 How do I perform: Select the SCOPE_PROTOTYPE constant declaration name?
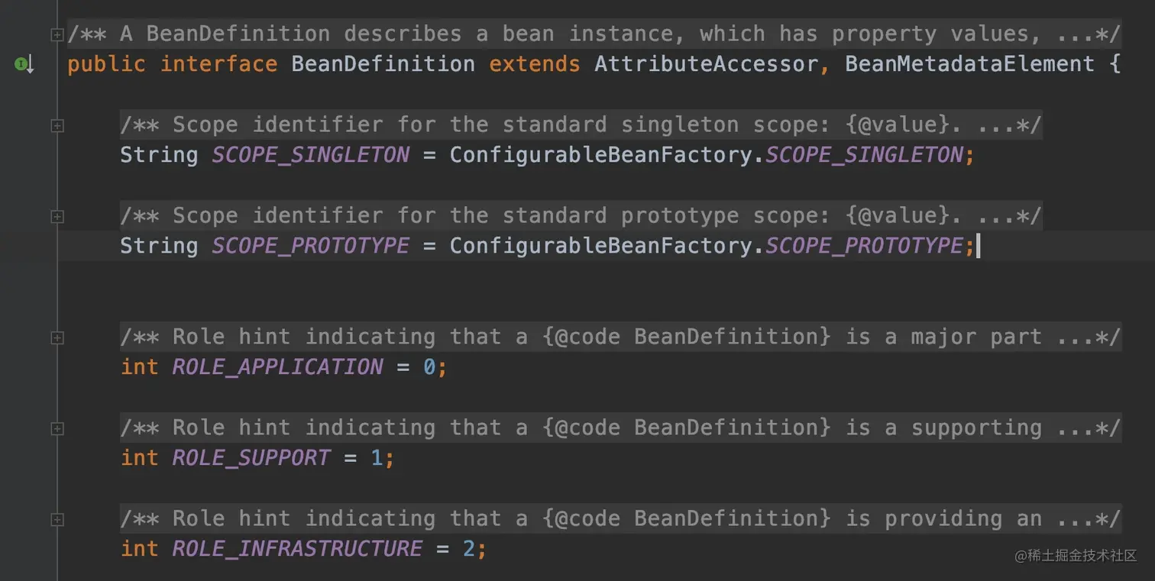pos(310,246)
